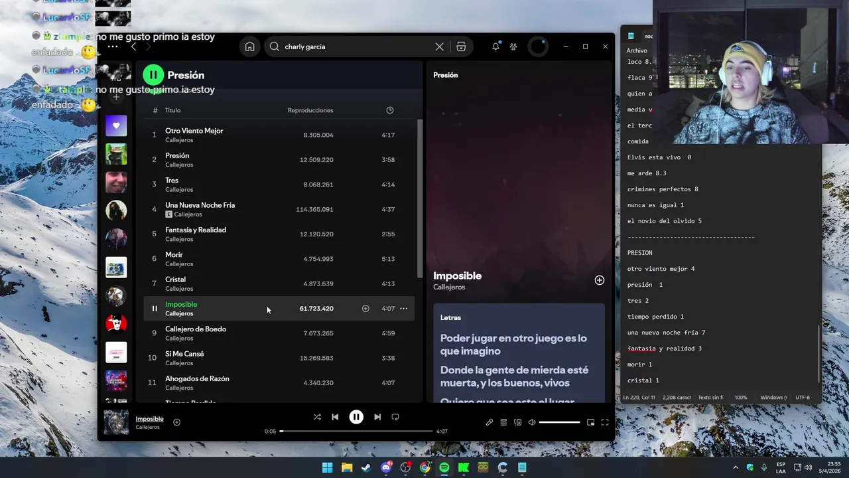
Task: Open Callejeros link in Now Playing panel
Action: 449,287
